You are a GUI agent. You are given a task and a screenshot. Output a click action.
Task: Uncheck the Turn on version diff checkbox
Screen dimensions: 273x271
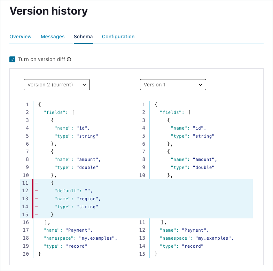click(13, 59)
